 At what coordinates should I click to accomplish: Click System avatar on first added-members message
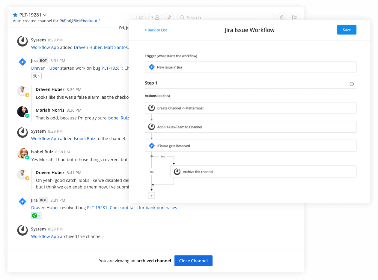pos(22,41)
